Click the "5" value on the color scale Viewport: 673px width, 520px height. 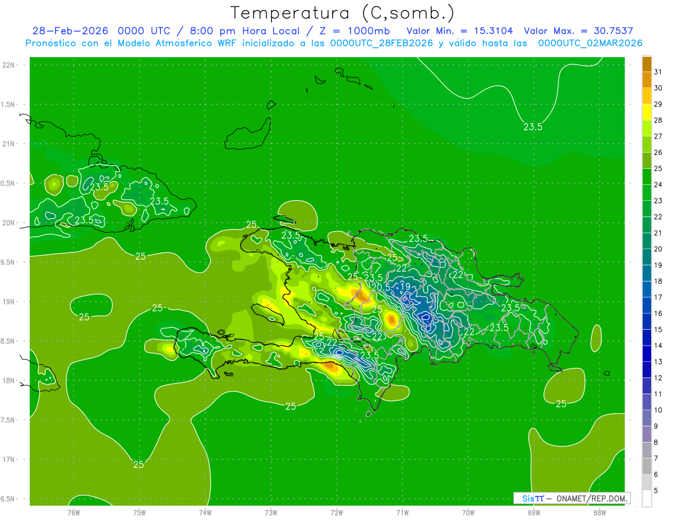point(656,491)
